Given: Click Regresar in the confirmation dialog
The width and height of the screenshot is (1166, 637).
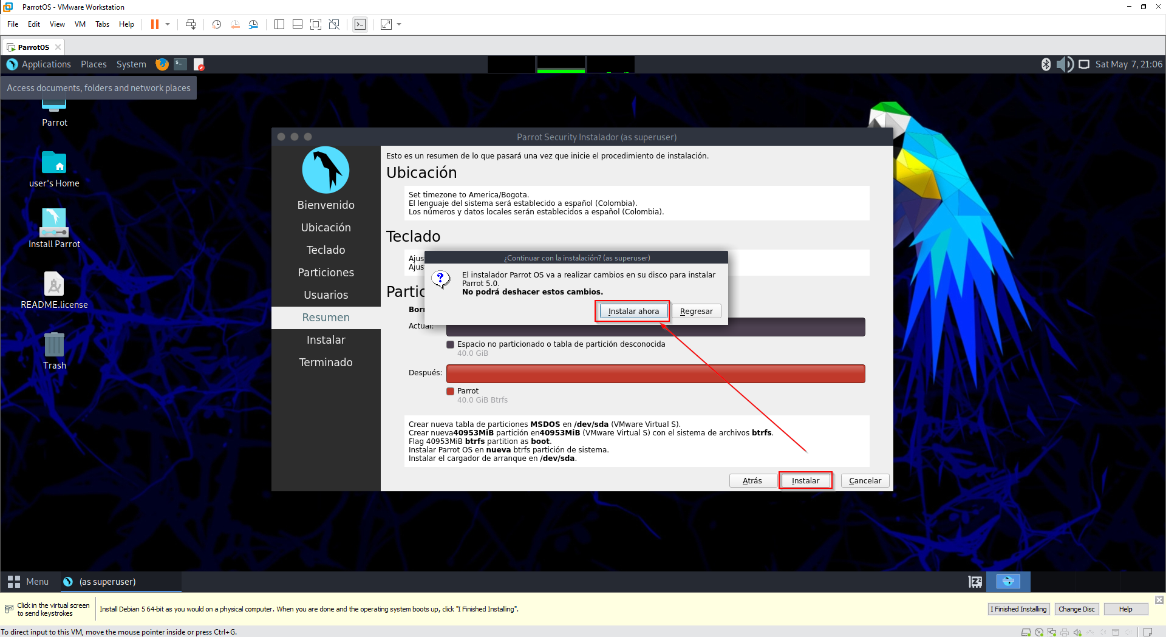Looking at the screenshot, I should pyautogui.click(x=696, y=312).
